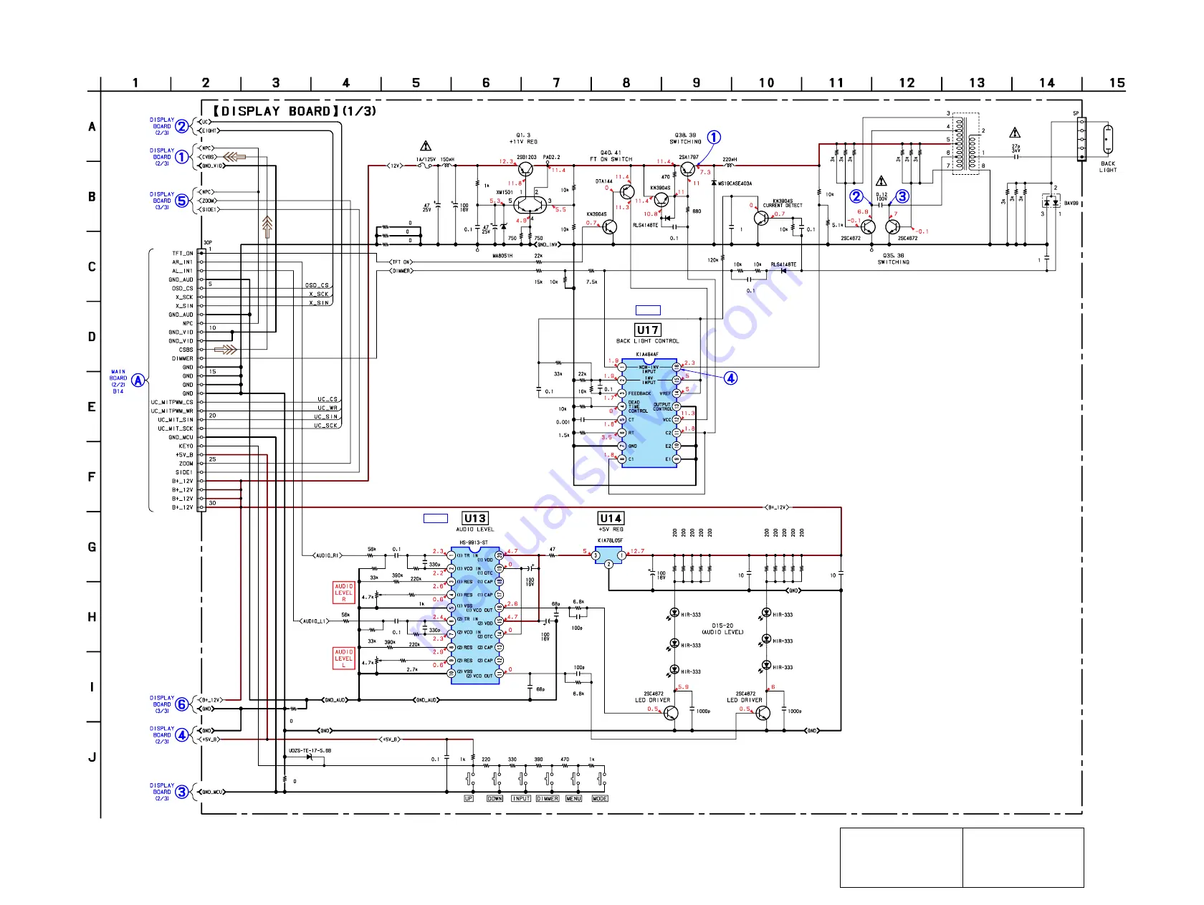This screenshot has height=905, width=1204.
Task: Click the red AUDIO LEVEL L box
Action: coord(344,659)
